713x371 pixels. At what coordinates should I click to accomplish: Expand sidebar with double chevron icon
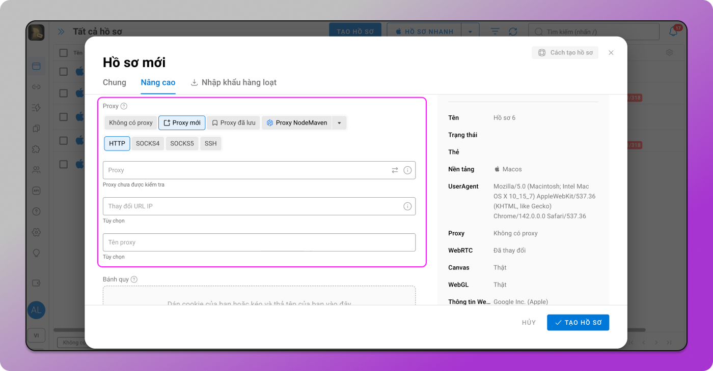61,32
